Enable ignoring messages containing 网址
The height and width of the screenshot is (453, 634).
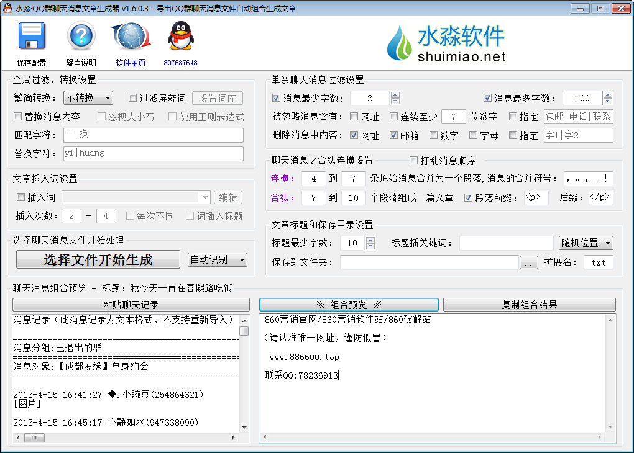(x=354, y=117)
